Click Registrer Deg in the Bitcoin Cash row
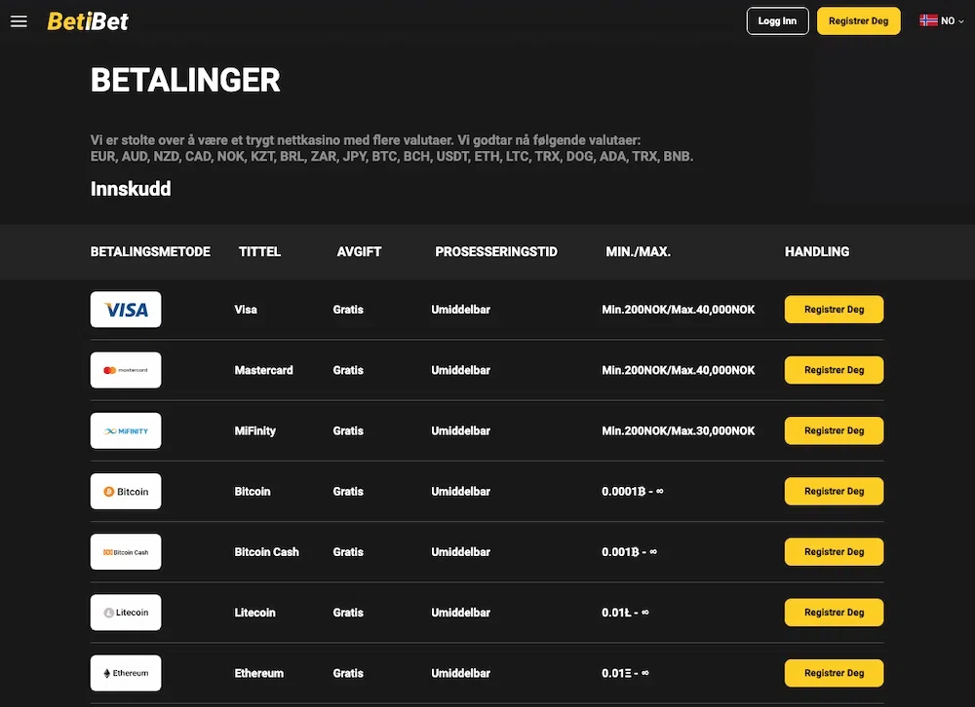Image resolution: width=975 pixels, height=707 pixels. coord(834,552)
